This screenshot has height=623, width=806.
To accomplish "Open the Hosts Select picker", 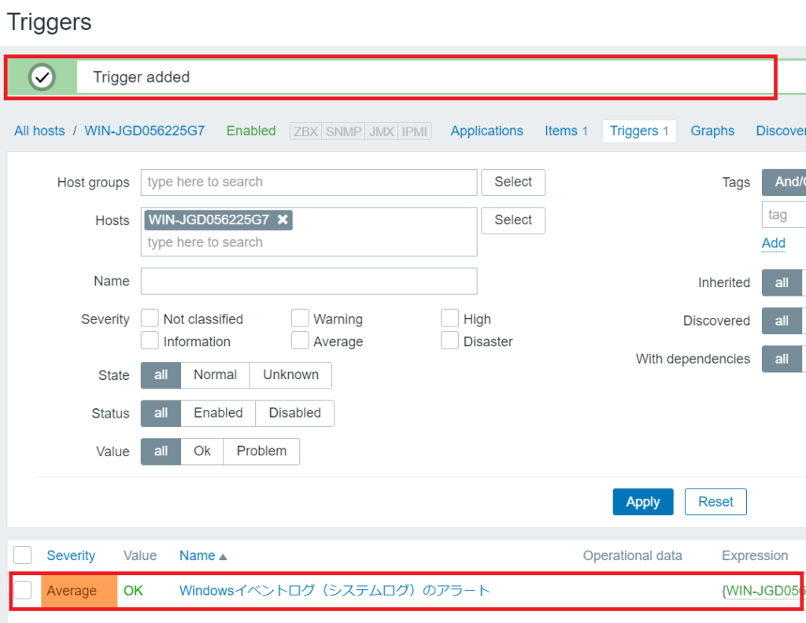I will coord(513,220).
